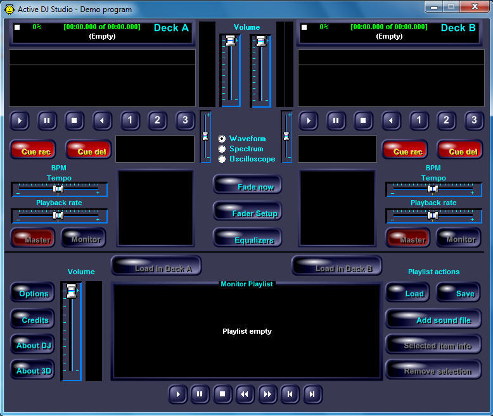
Task: Delete a cue point on Deck A
Action: tap(89, 149)
